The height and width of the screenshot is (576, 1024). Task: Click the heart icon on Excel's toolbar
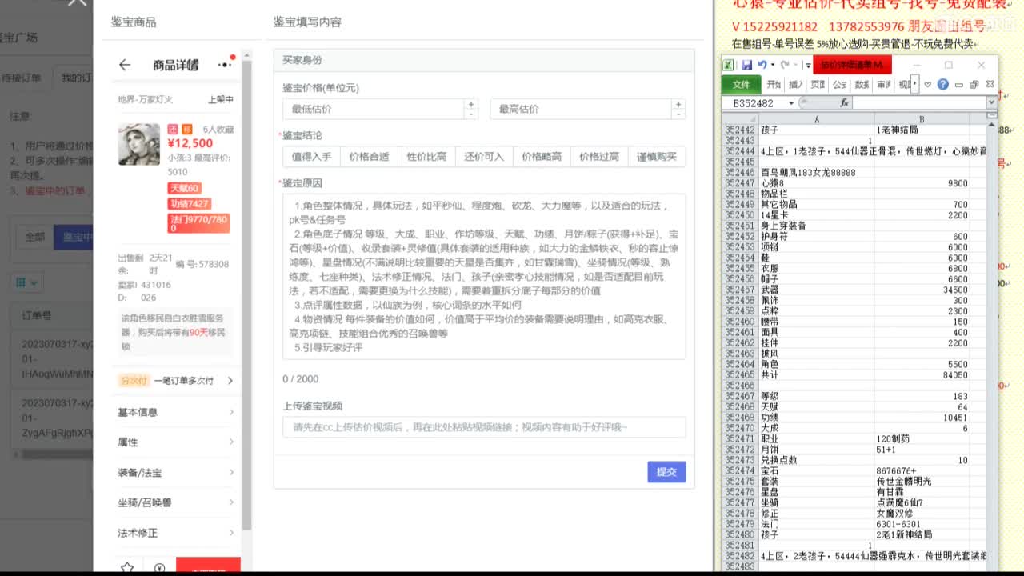click(927, 85)
